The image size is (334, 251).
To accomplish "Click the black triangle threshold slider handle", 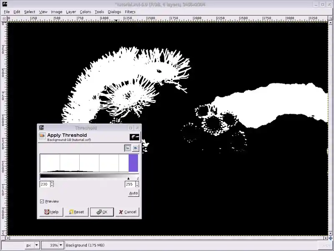I will tap(128, 178).
